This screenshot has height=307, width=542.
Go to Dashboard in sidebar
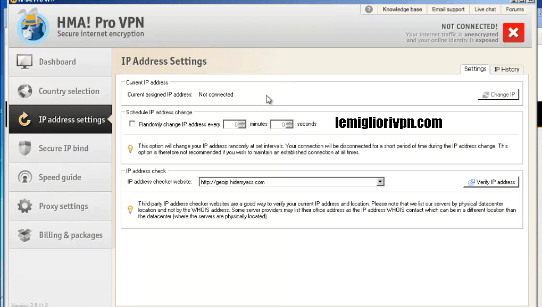pyautogui.click(x=61, y=62)
